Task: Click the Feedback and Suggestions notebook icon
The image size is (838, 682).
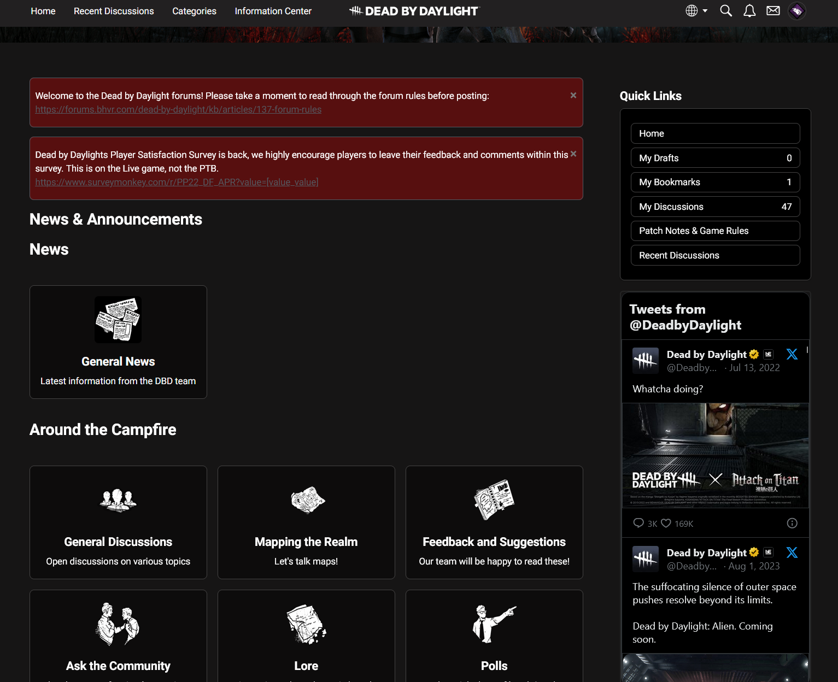Action: [x=494, y=500]
